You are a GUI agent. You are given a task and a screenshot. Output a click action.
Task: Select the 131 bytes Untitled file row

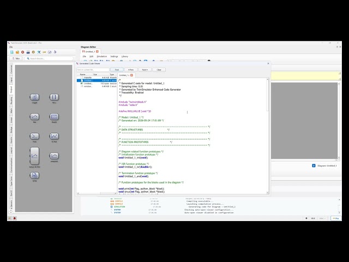(97, 84)
